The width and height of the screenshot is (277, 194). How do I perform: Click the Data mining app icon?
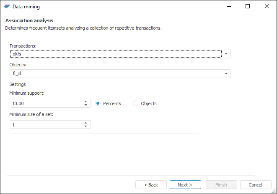tap(7, 7)
